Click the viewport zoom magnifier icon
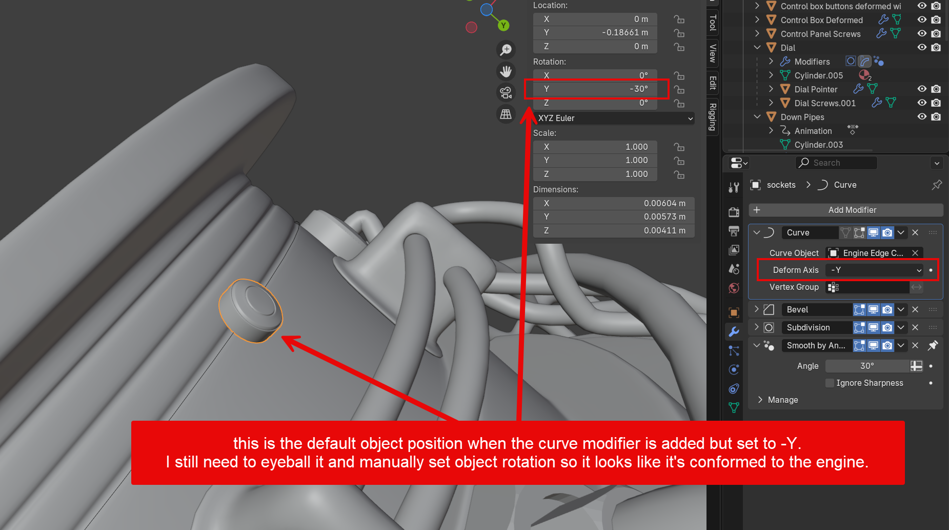Image resolution: width=949 pixels, height=530 pixels. coord(506,50)
